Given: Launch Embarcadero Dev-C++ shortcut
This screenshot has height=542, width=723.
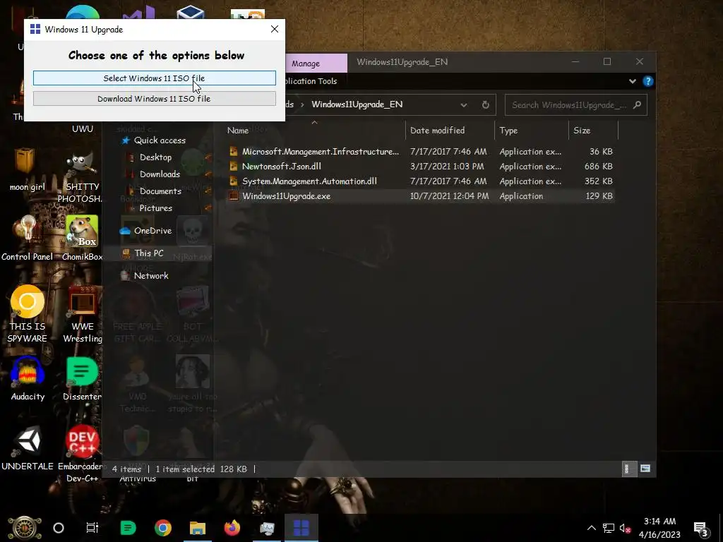Looking at the screenshot, I should [82, 454].
